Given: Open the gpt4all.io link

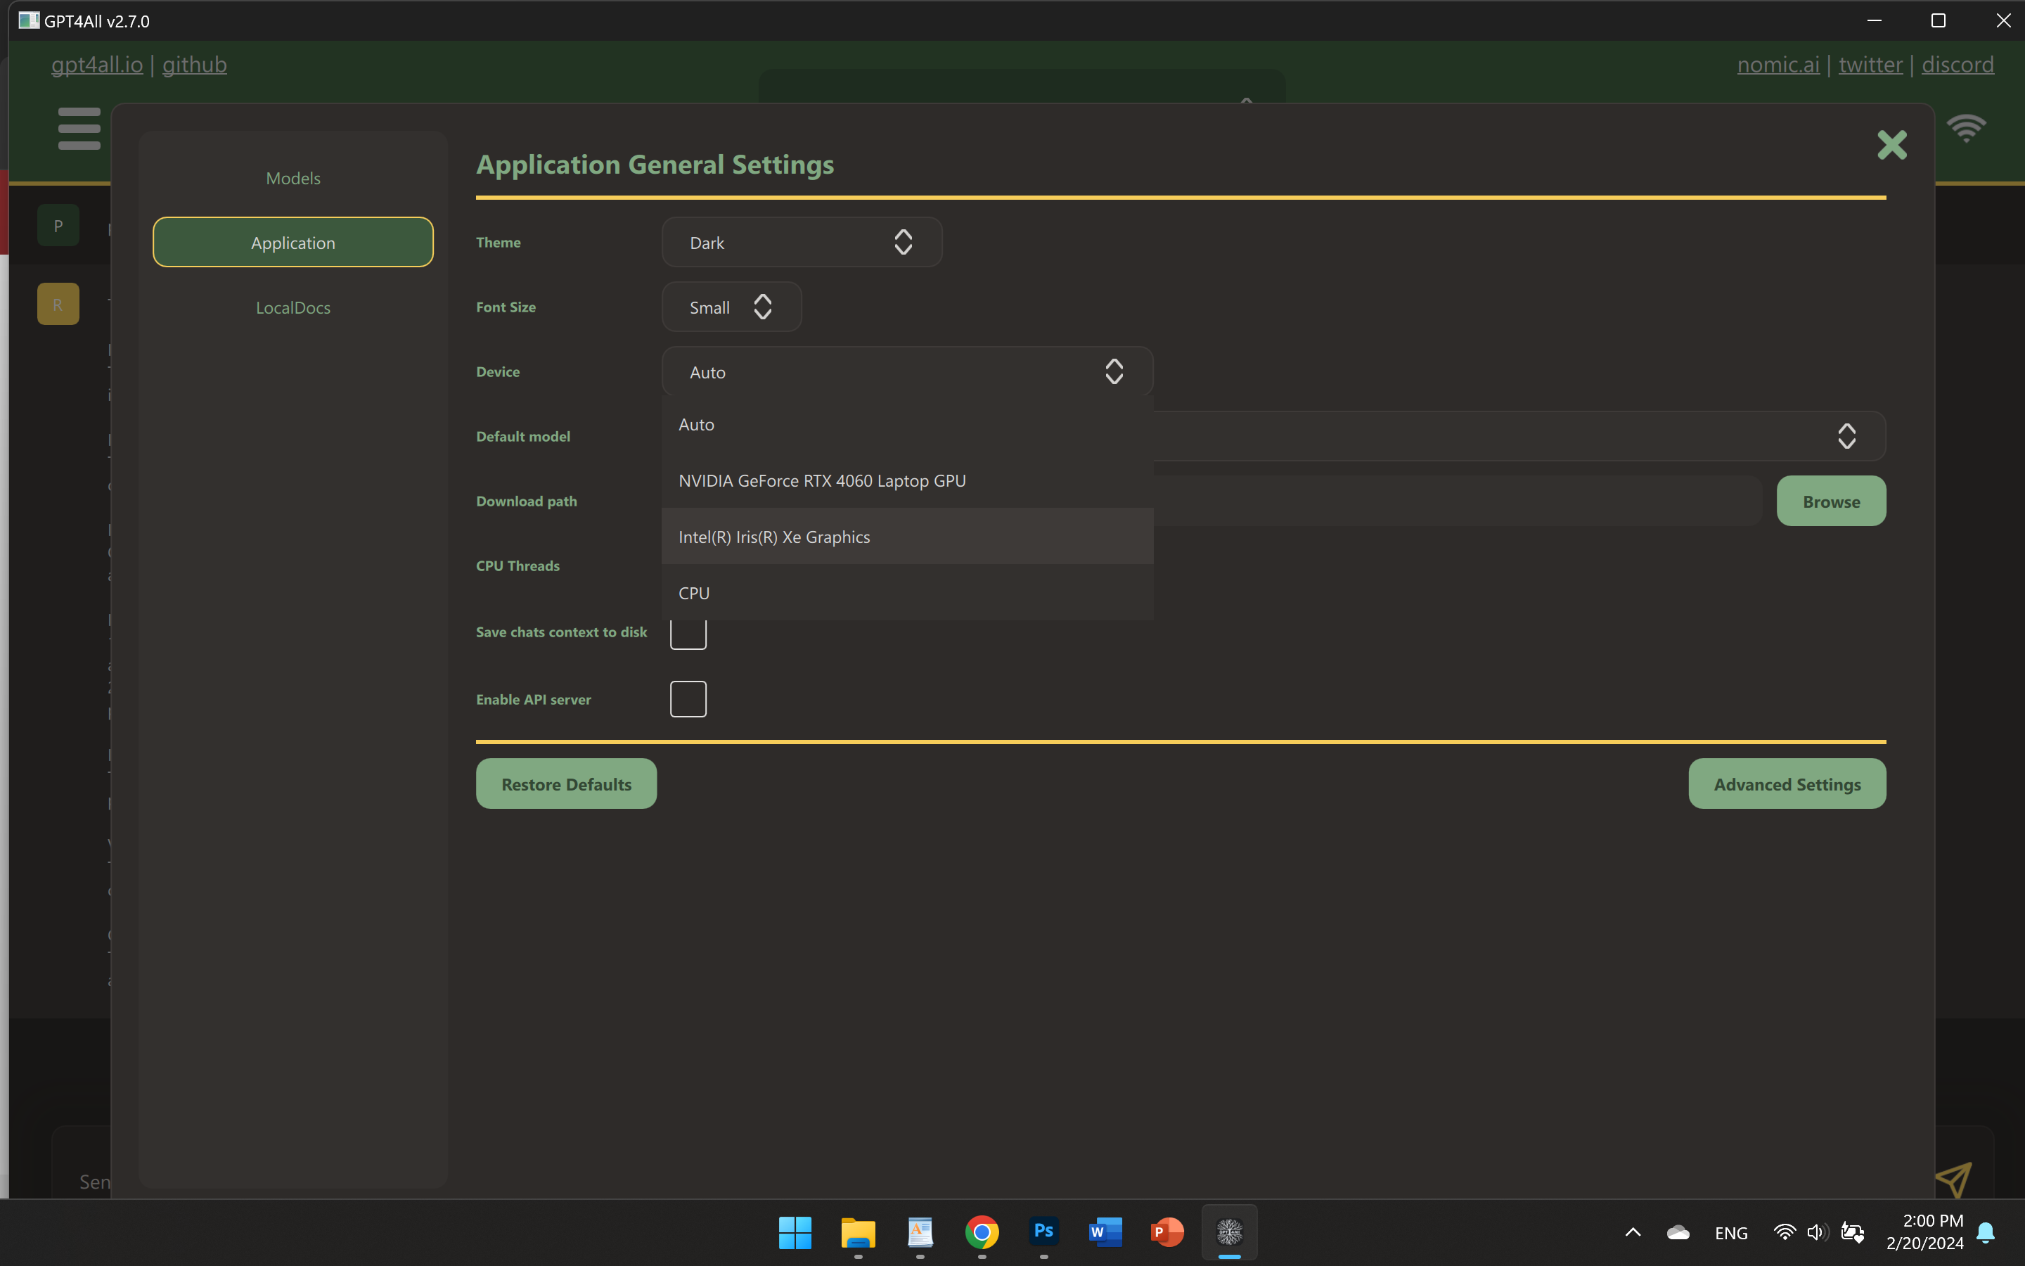Looking at the screenshot, I should [97, 65].
